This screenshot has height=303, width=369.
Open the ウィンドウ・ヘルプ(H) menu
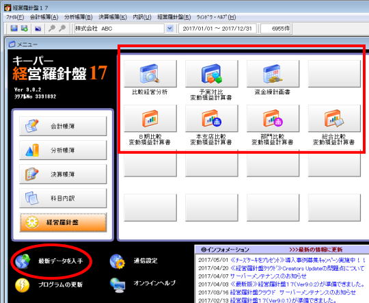tap(216, 17)
